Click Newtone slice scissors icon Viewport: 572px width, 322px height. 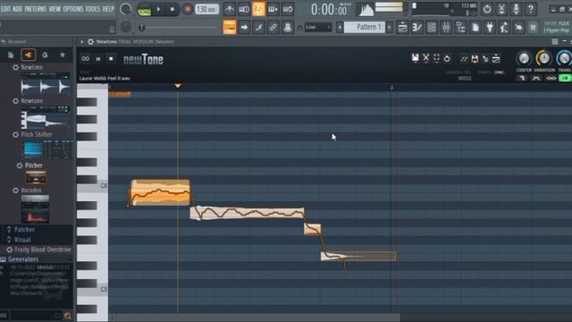click(x=425, y=58)
